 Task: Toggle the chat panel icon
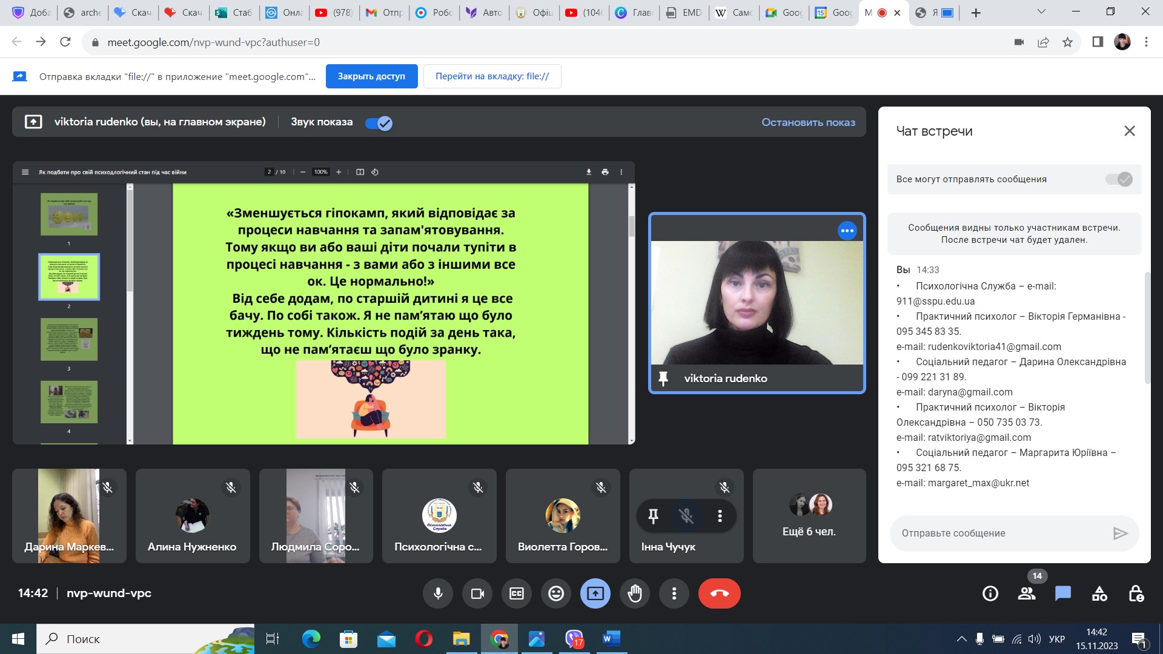(x=1063, y=593)
